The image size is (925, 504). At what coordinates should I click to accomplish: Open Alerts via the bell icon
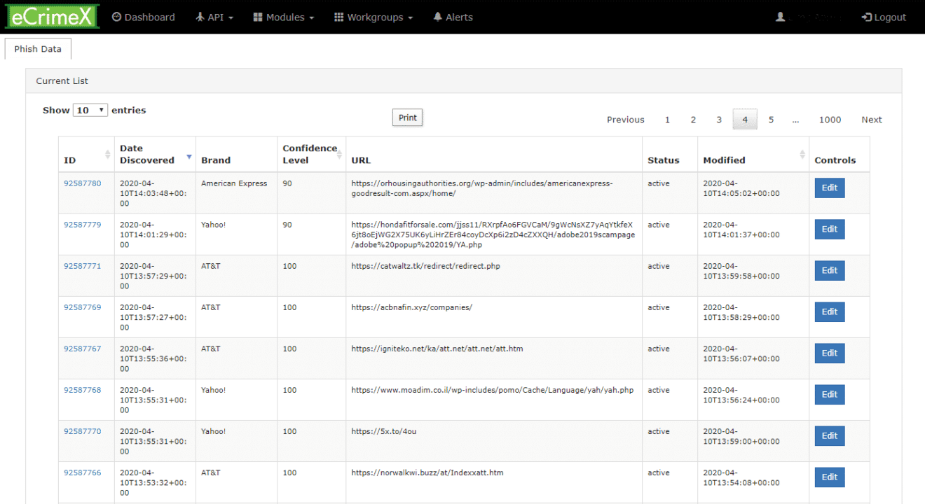[x=438, y=17]
